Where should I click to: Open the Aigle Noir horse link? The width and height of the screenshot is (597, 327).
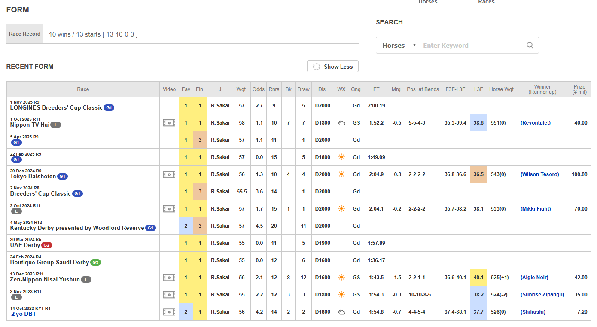click(x=534, y=278)
